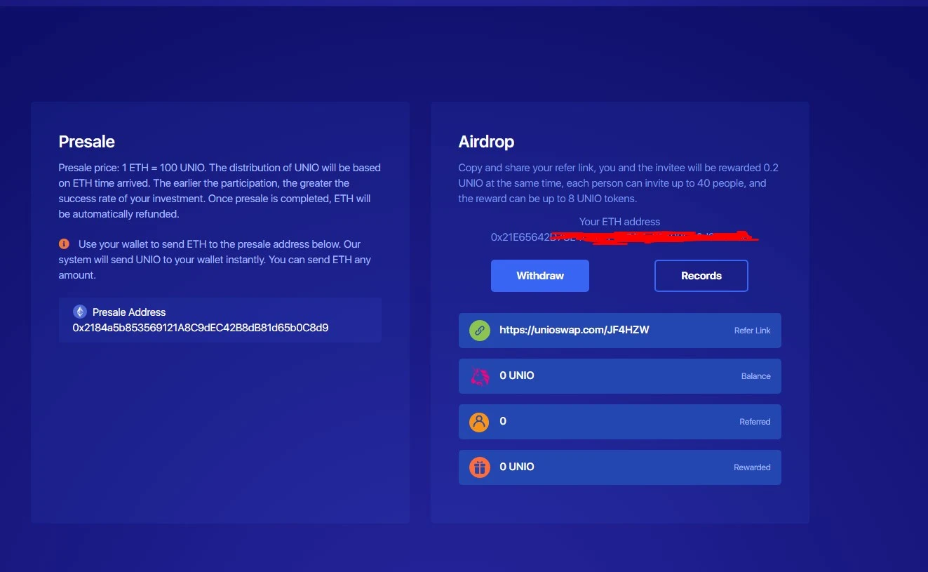Open the Records button
This screenshot has width=928, height=572.
click(x=701, y=276)
